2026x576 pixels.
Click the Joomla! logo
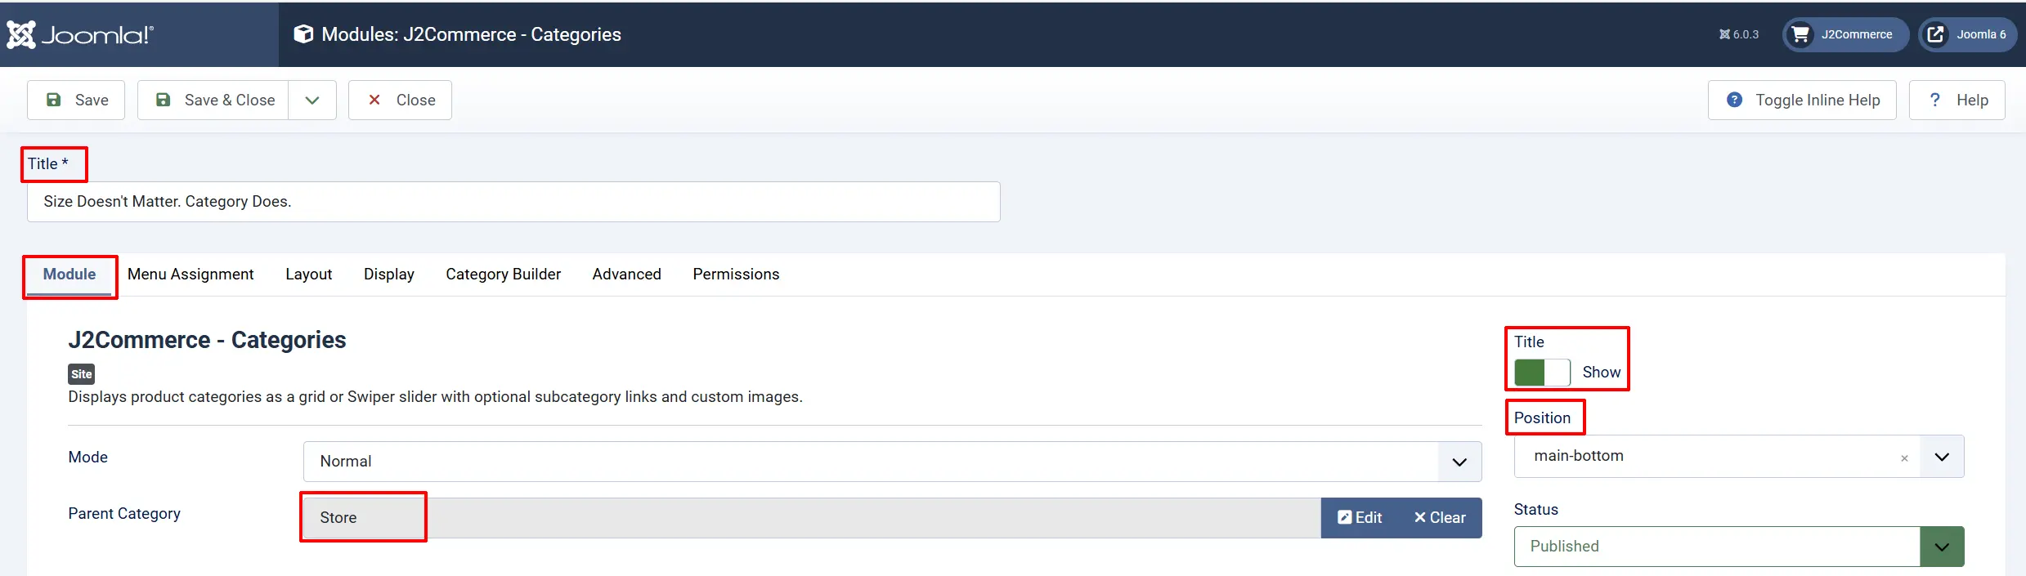click(80, 34)
